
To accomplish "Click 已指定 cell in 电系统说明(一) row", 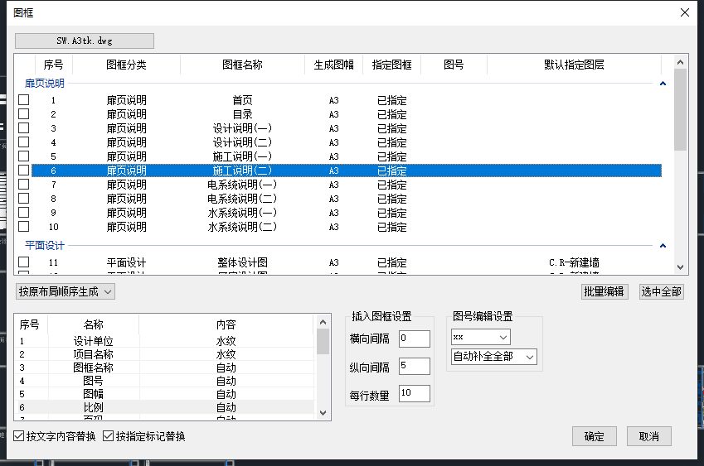I will pyautogui.click(x=391, y=185).
